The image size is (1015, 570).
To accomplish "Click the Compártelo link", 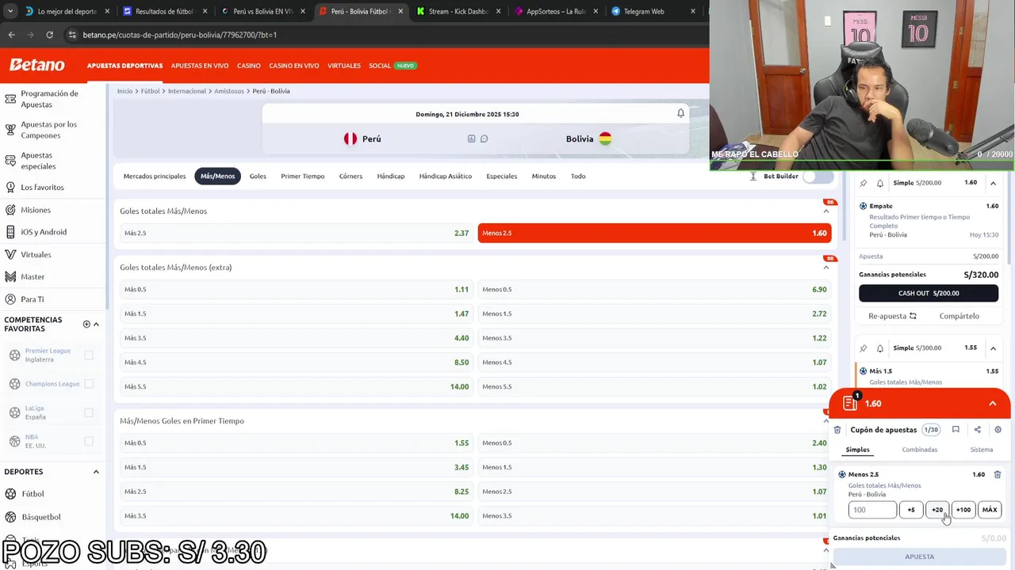I will [959, 316].
